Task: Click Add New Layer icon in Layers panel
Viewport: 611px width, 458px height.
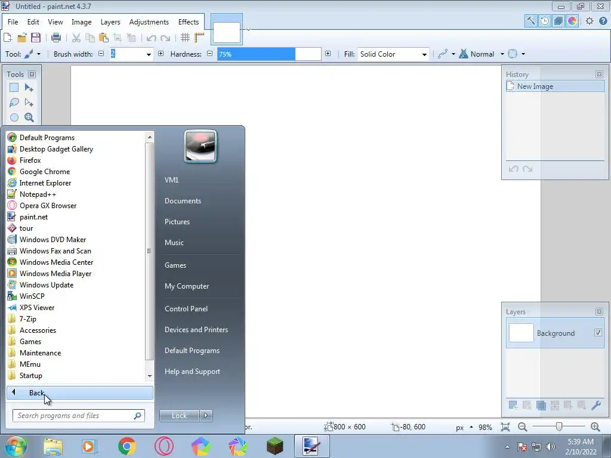Action: point(513,406)
